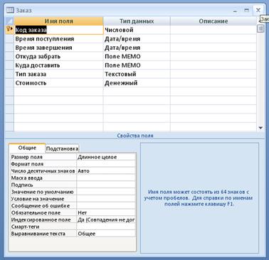Click the description cell for Стоимость

(213, 83)
